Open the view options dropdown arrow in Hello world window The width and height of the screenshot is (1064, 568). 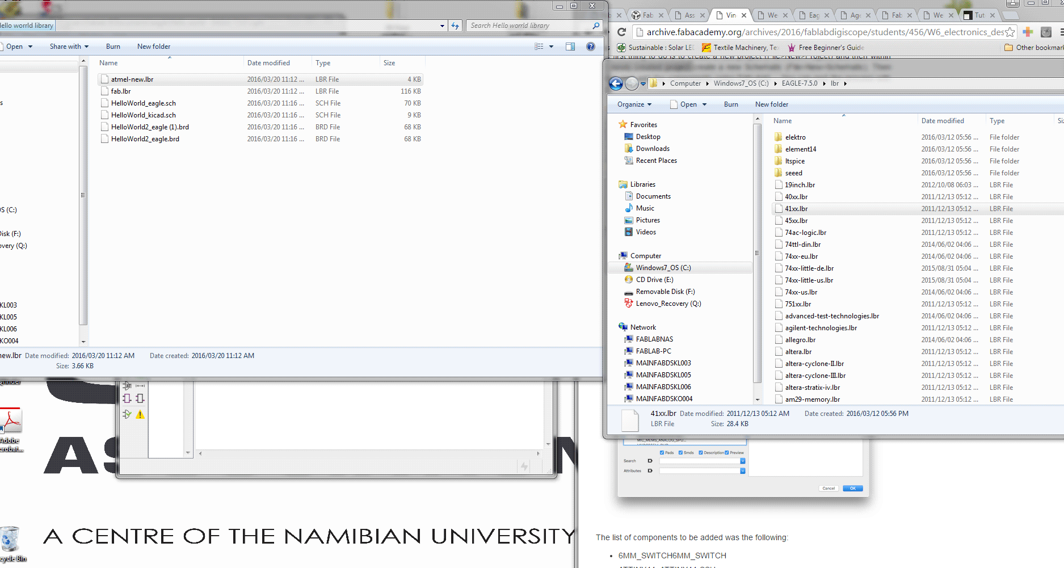551,47
